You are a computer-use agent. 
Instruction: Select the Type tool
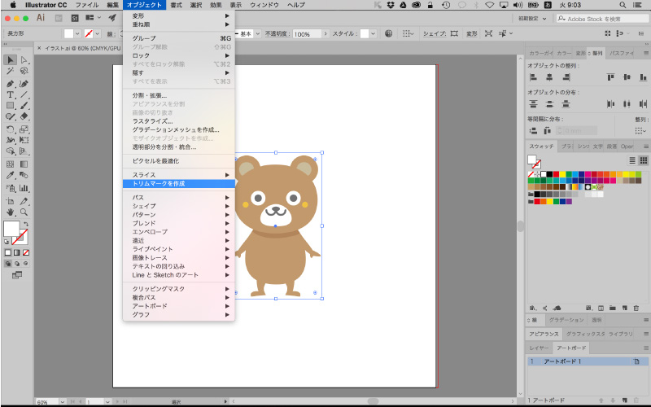tap(10, 94)
